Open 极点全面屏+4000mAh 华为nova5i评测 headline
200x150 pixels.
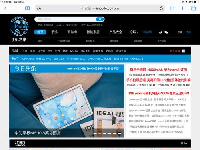158,70
